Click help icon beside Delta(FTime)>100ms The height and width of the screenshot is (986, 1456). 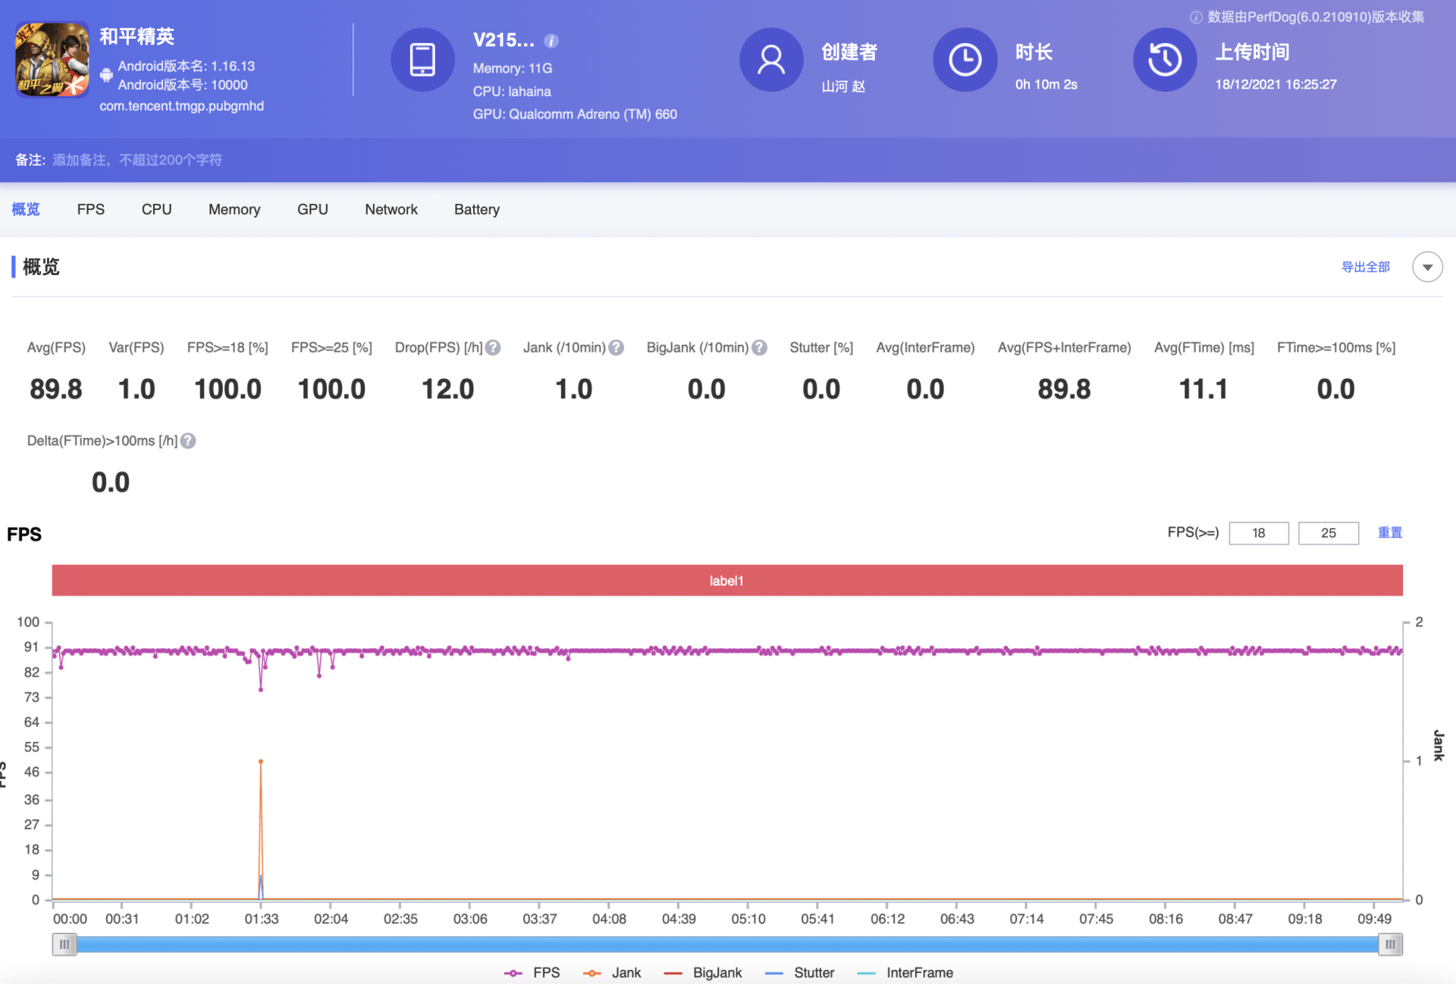[x=188, y=441]
